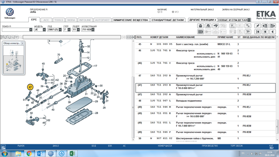The width and height of the screenshot is (279, 157).
Task: Click the parts list vertical scrollbar
Action: [277, 126]
